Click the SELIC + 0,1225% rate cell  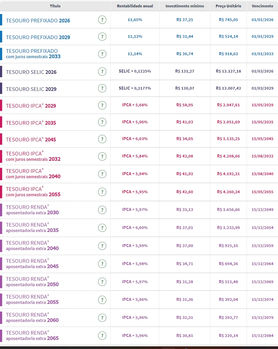(x=135, y=71)
